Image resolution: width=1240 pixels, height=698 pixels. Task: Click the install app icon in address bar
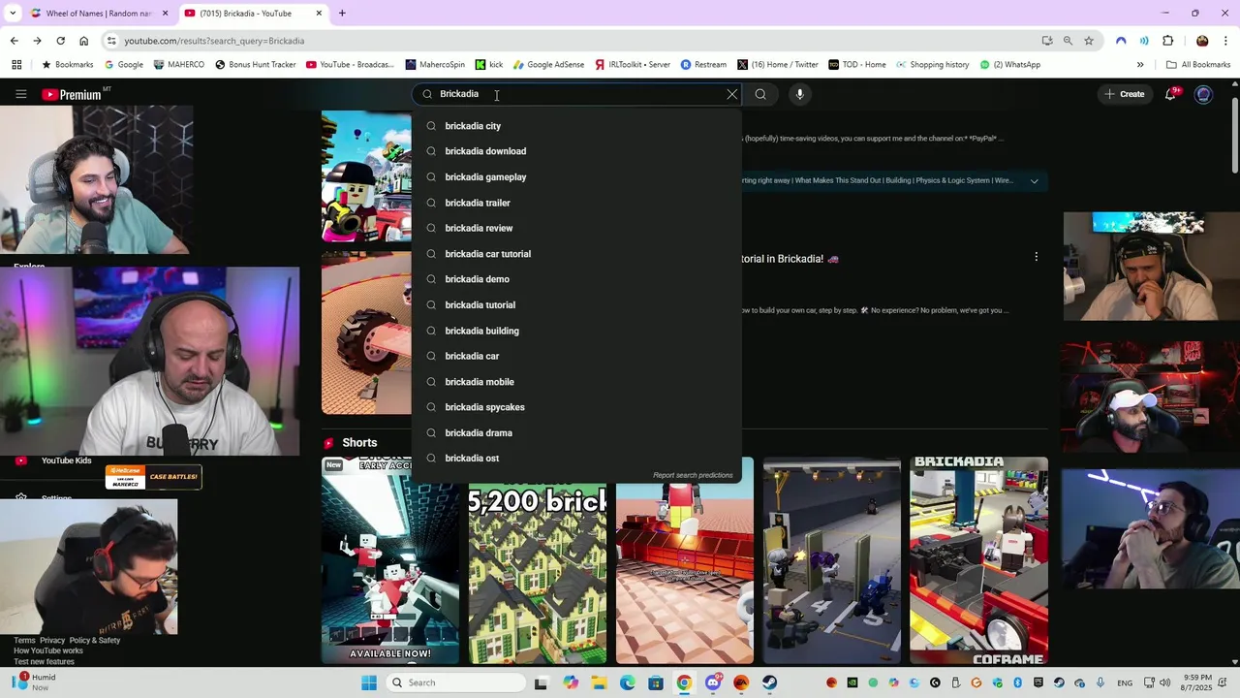(x=1047, y=41)
